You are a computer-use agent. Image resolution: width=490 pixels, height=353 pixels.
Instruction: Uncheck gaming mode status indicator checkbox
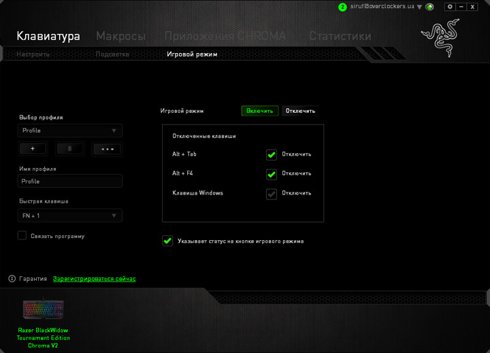pos(167,241)
